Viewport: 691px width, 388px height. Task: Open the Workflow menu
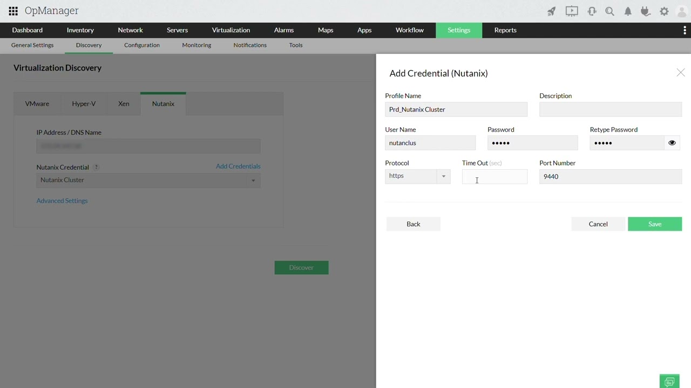[410, 30]
